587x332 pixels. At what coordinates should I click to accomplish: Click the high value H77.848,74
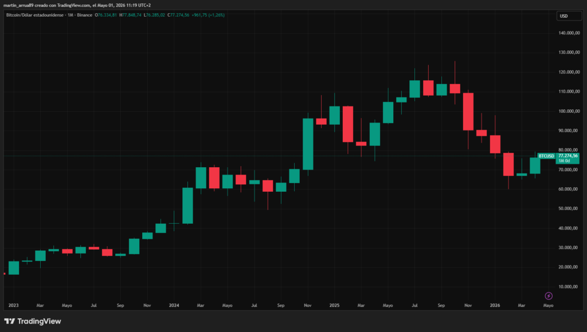click(130, 15)
